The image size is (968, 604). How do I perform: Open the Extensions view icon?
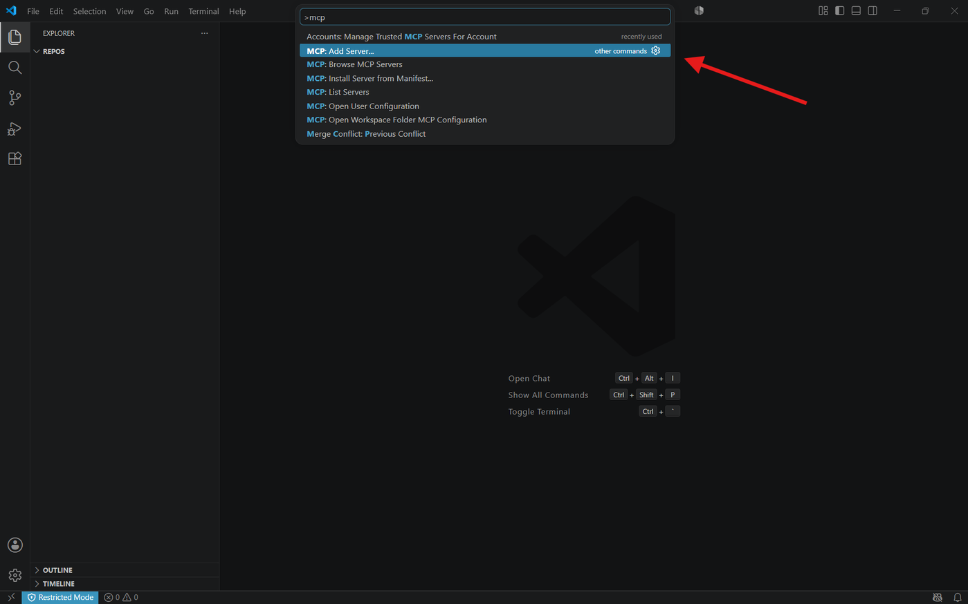coord(15,159)
